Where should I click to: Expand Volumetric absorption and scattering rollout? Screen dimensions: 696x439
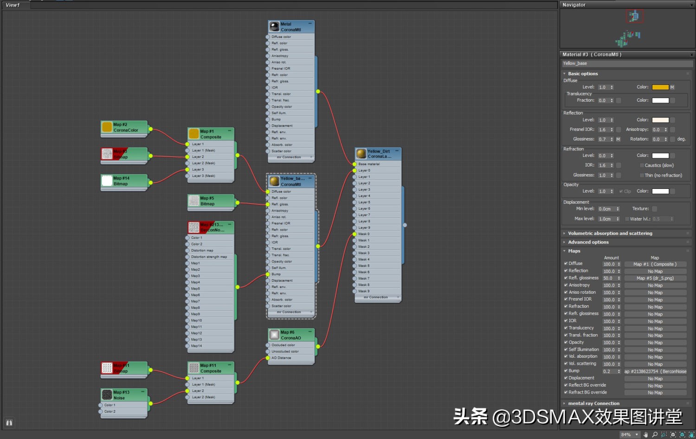click(x=610, y=233)
